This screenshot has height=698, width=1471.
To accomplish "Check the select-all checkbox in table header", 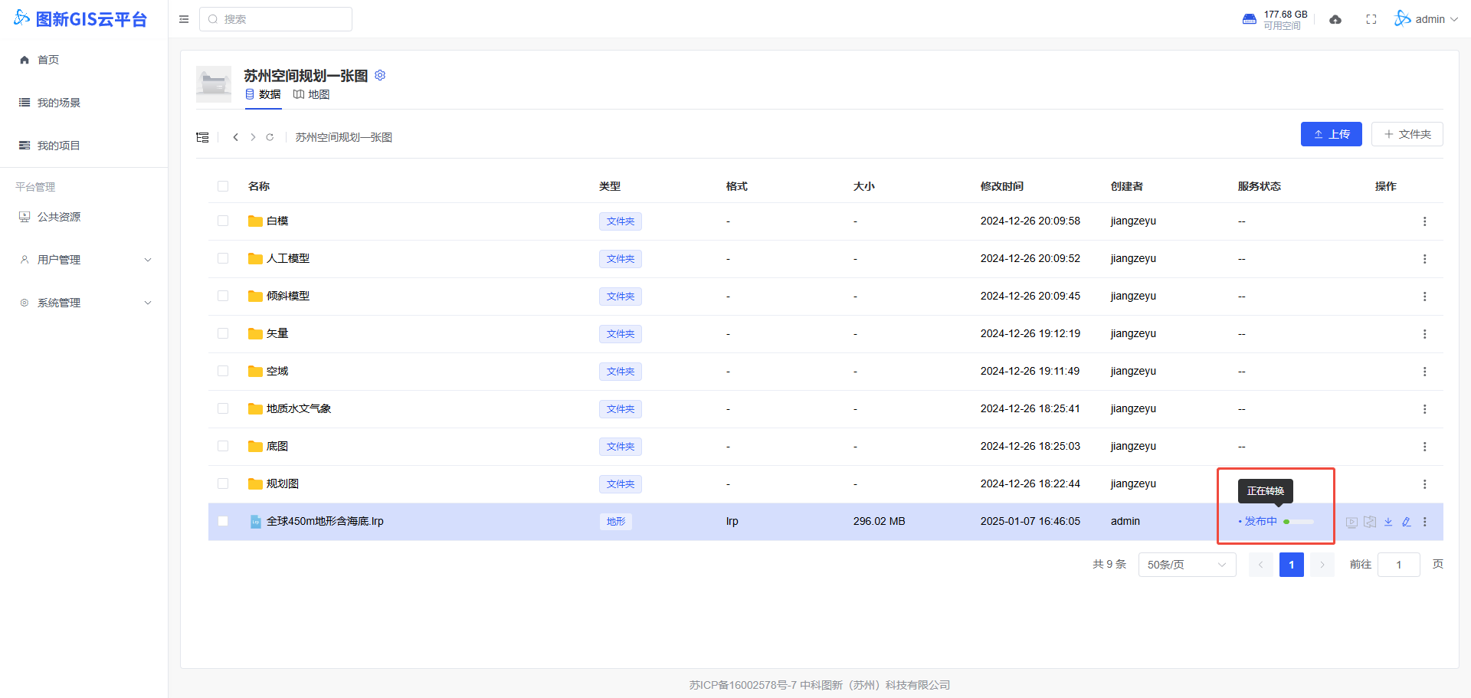I will [223, 186].
